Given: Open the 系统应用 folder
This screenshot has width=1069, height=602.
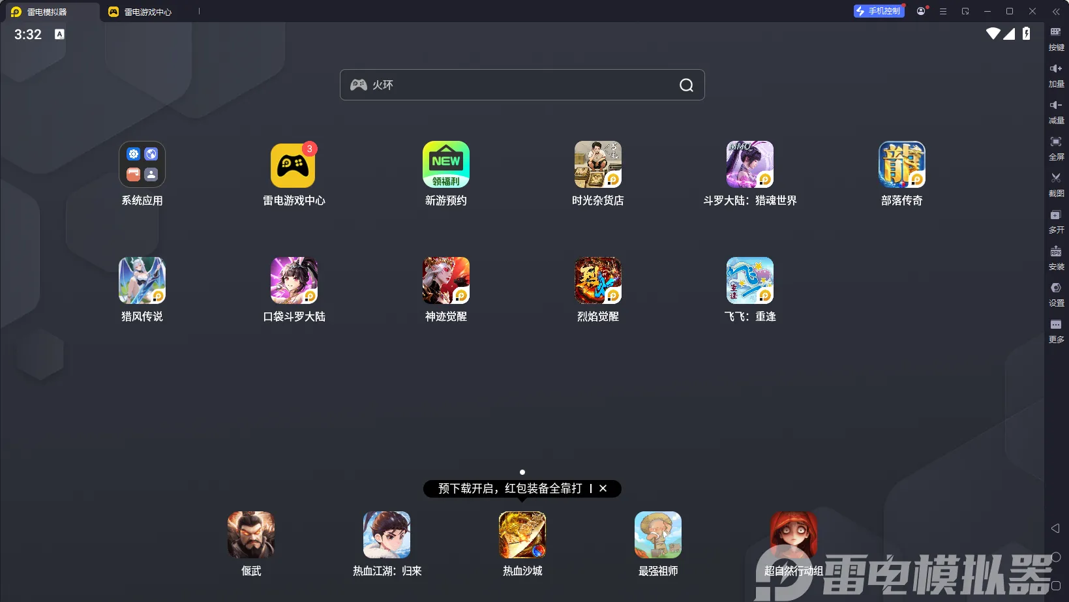Looking at the screenshot, I should [x=142, y=164].
